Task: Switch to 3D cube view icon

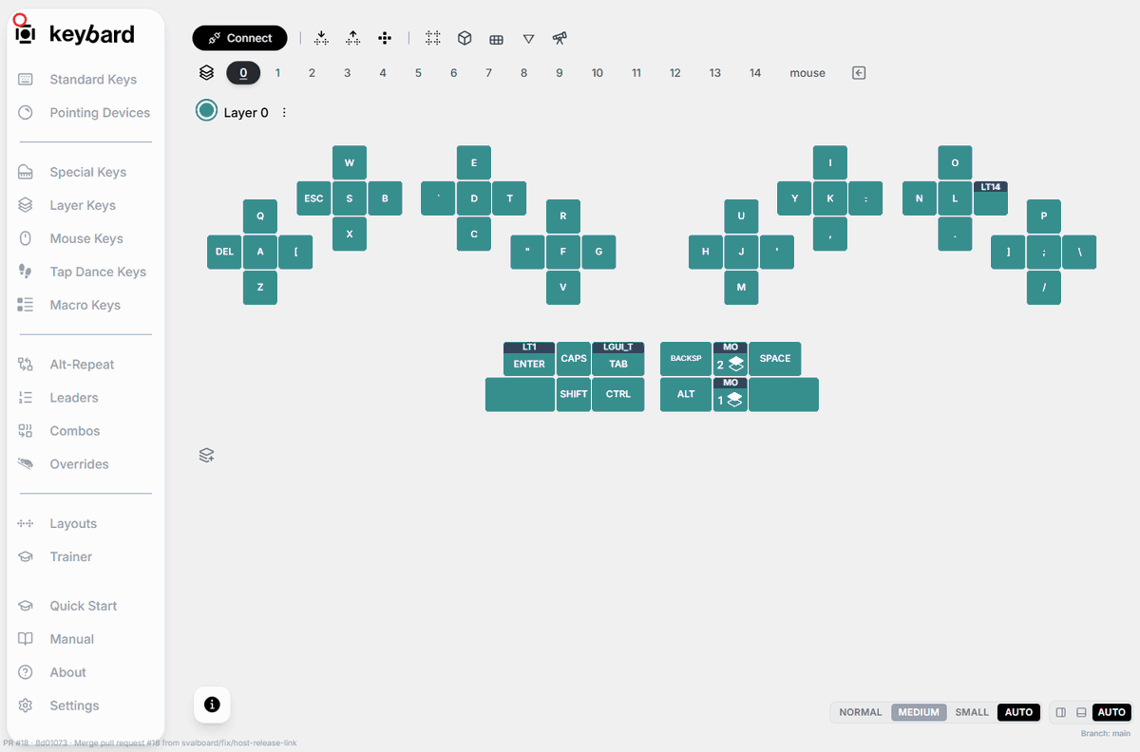Action: click(465, 38)
